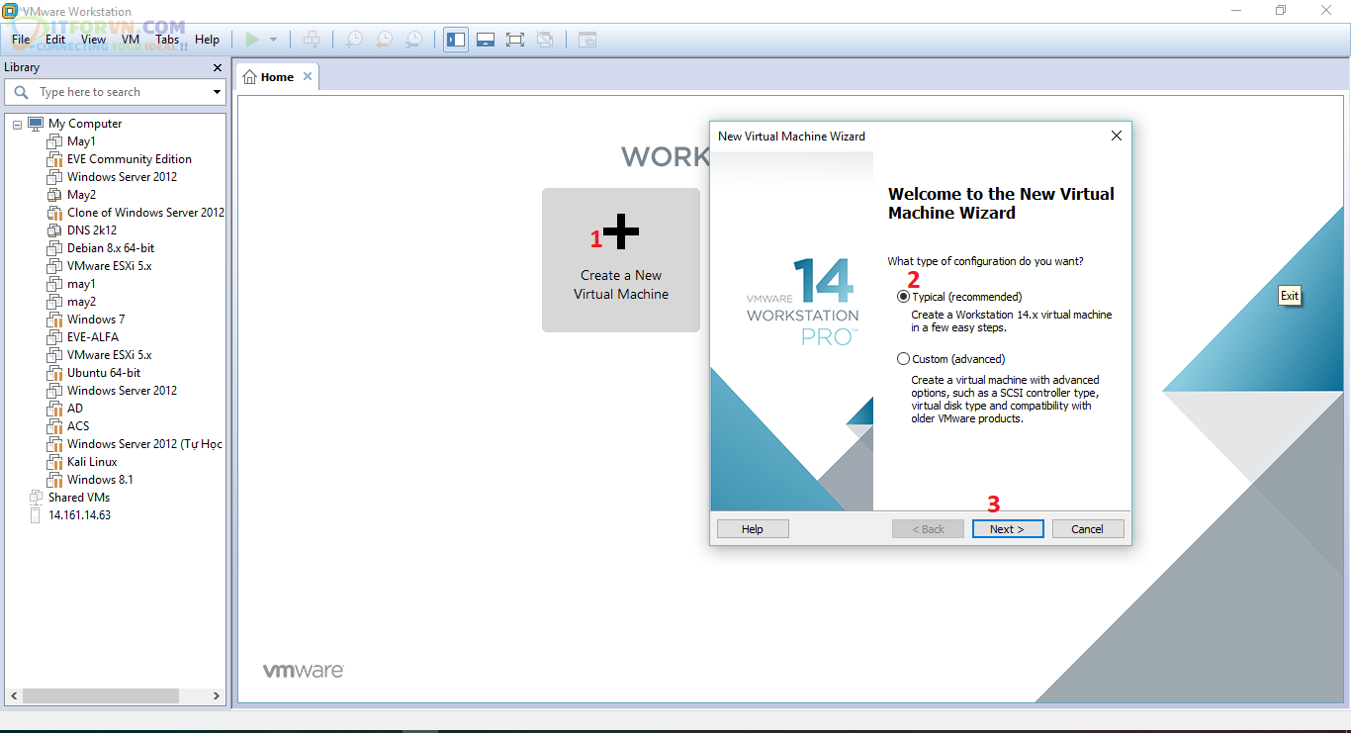Click the console view toolbar icon
The width and height of the screenshot is (1351, 733).
coord(587,40)
